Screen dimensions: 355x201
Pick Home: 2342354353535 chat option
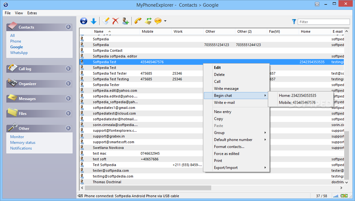[300, 96]
